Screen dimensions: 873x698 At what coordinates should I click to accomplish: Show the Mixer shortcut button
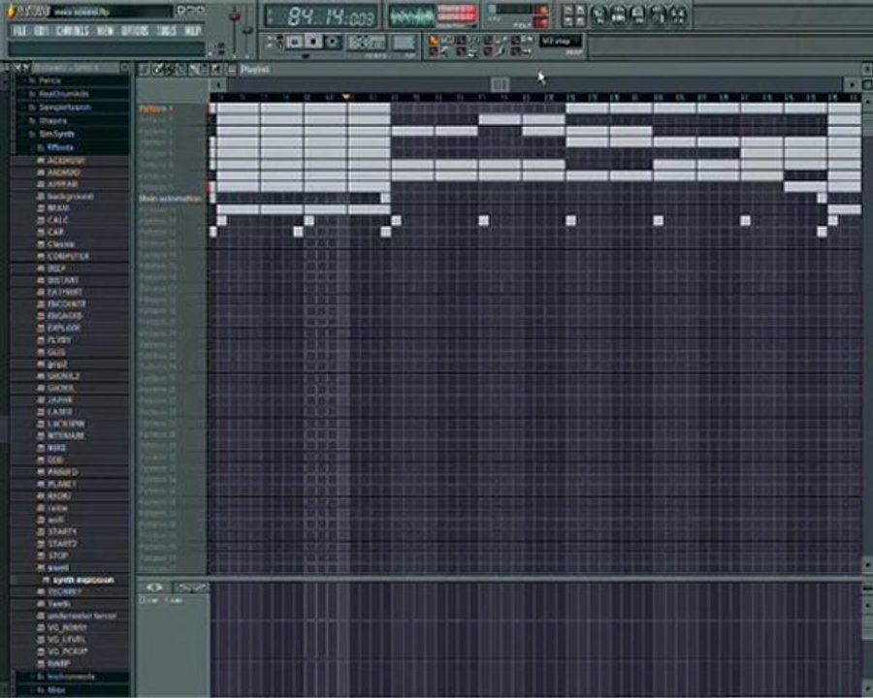point(679,16)
